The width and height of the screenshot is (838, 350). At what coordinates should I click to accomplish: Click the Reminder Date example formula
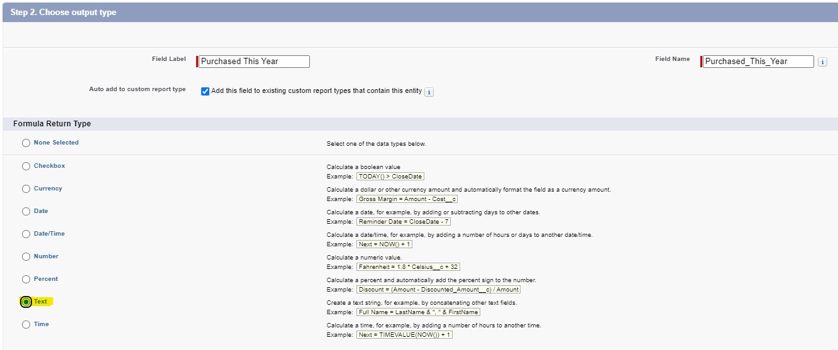coord(403,222)
